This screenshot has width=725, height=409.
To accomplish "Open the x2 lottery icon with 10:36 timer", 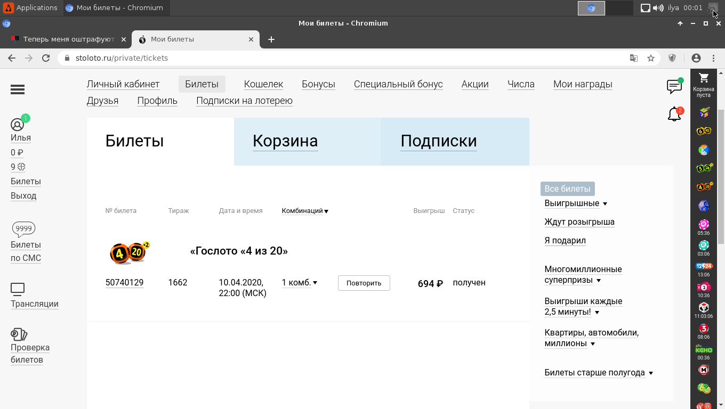I will (704, 287).
